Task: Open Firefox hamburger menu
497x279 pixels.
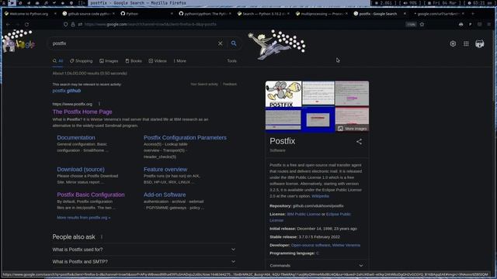Action: (x=488, y=24)
